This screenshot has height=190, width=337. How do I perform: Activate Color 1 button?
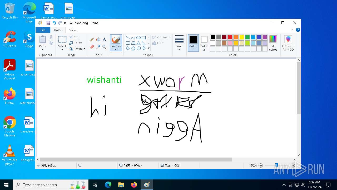[x=193, y=43]
